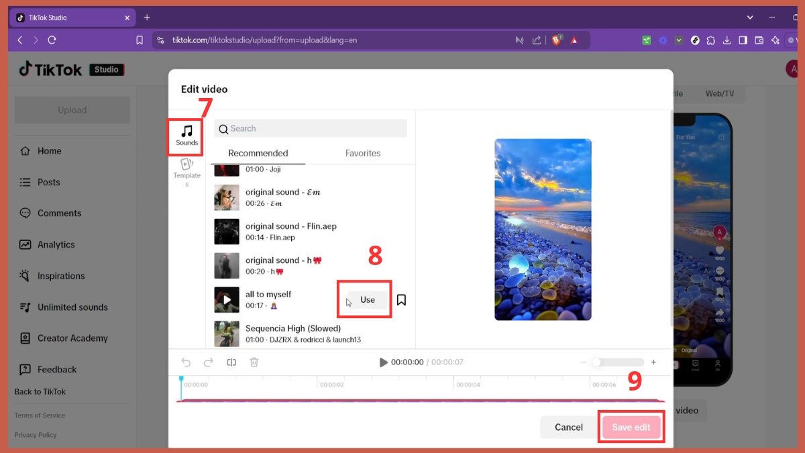Bookmark the "all to myself" sound
The image size is (805, 453).
(401, 300)
